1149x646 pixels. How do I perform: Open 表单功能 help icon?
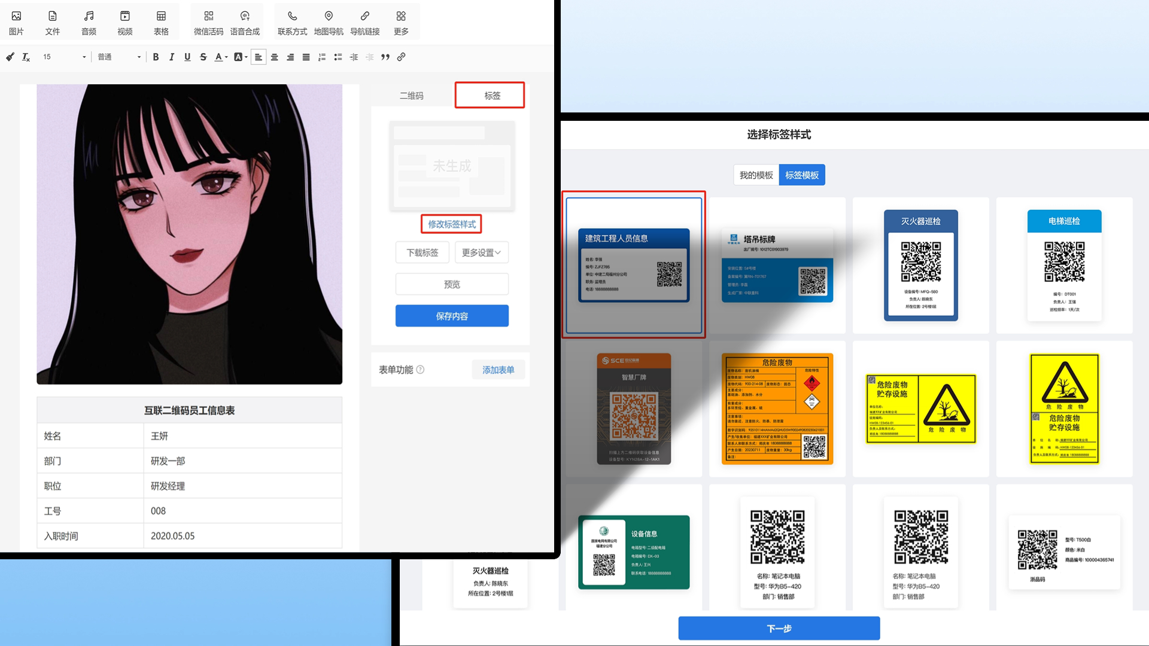(420, 370)
